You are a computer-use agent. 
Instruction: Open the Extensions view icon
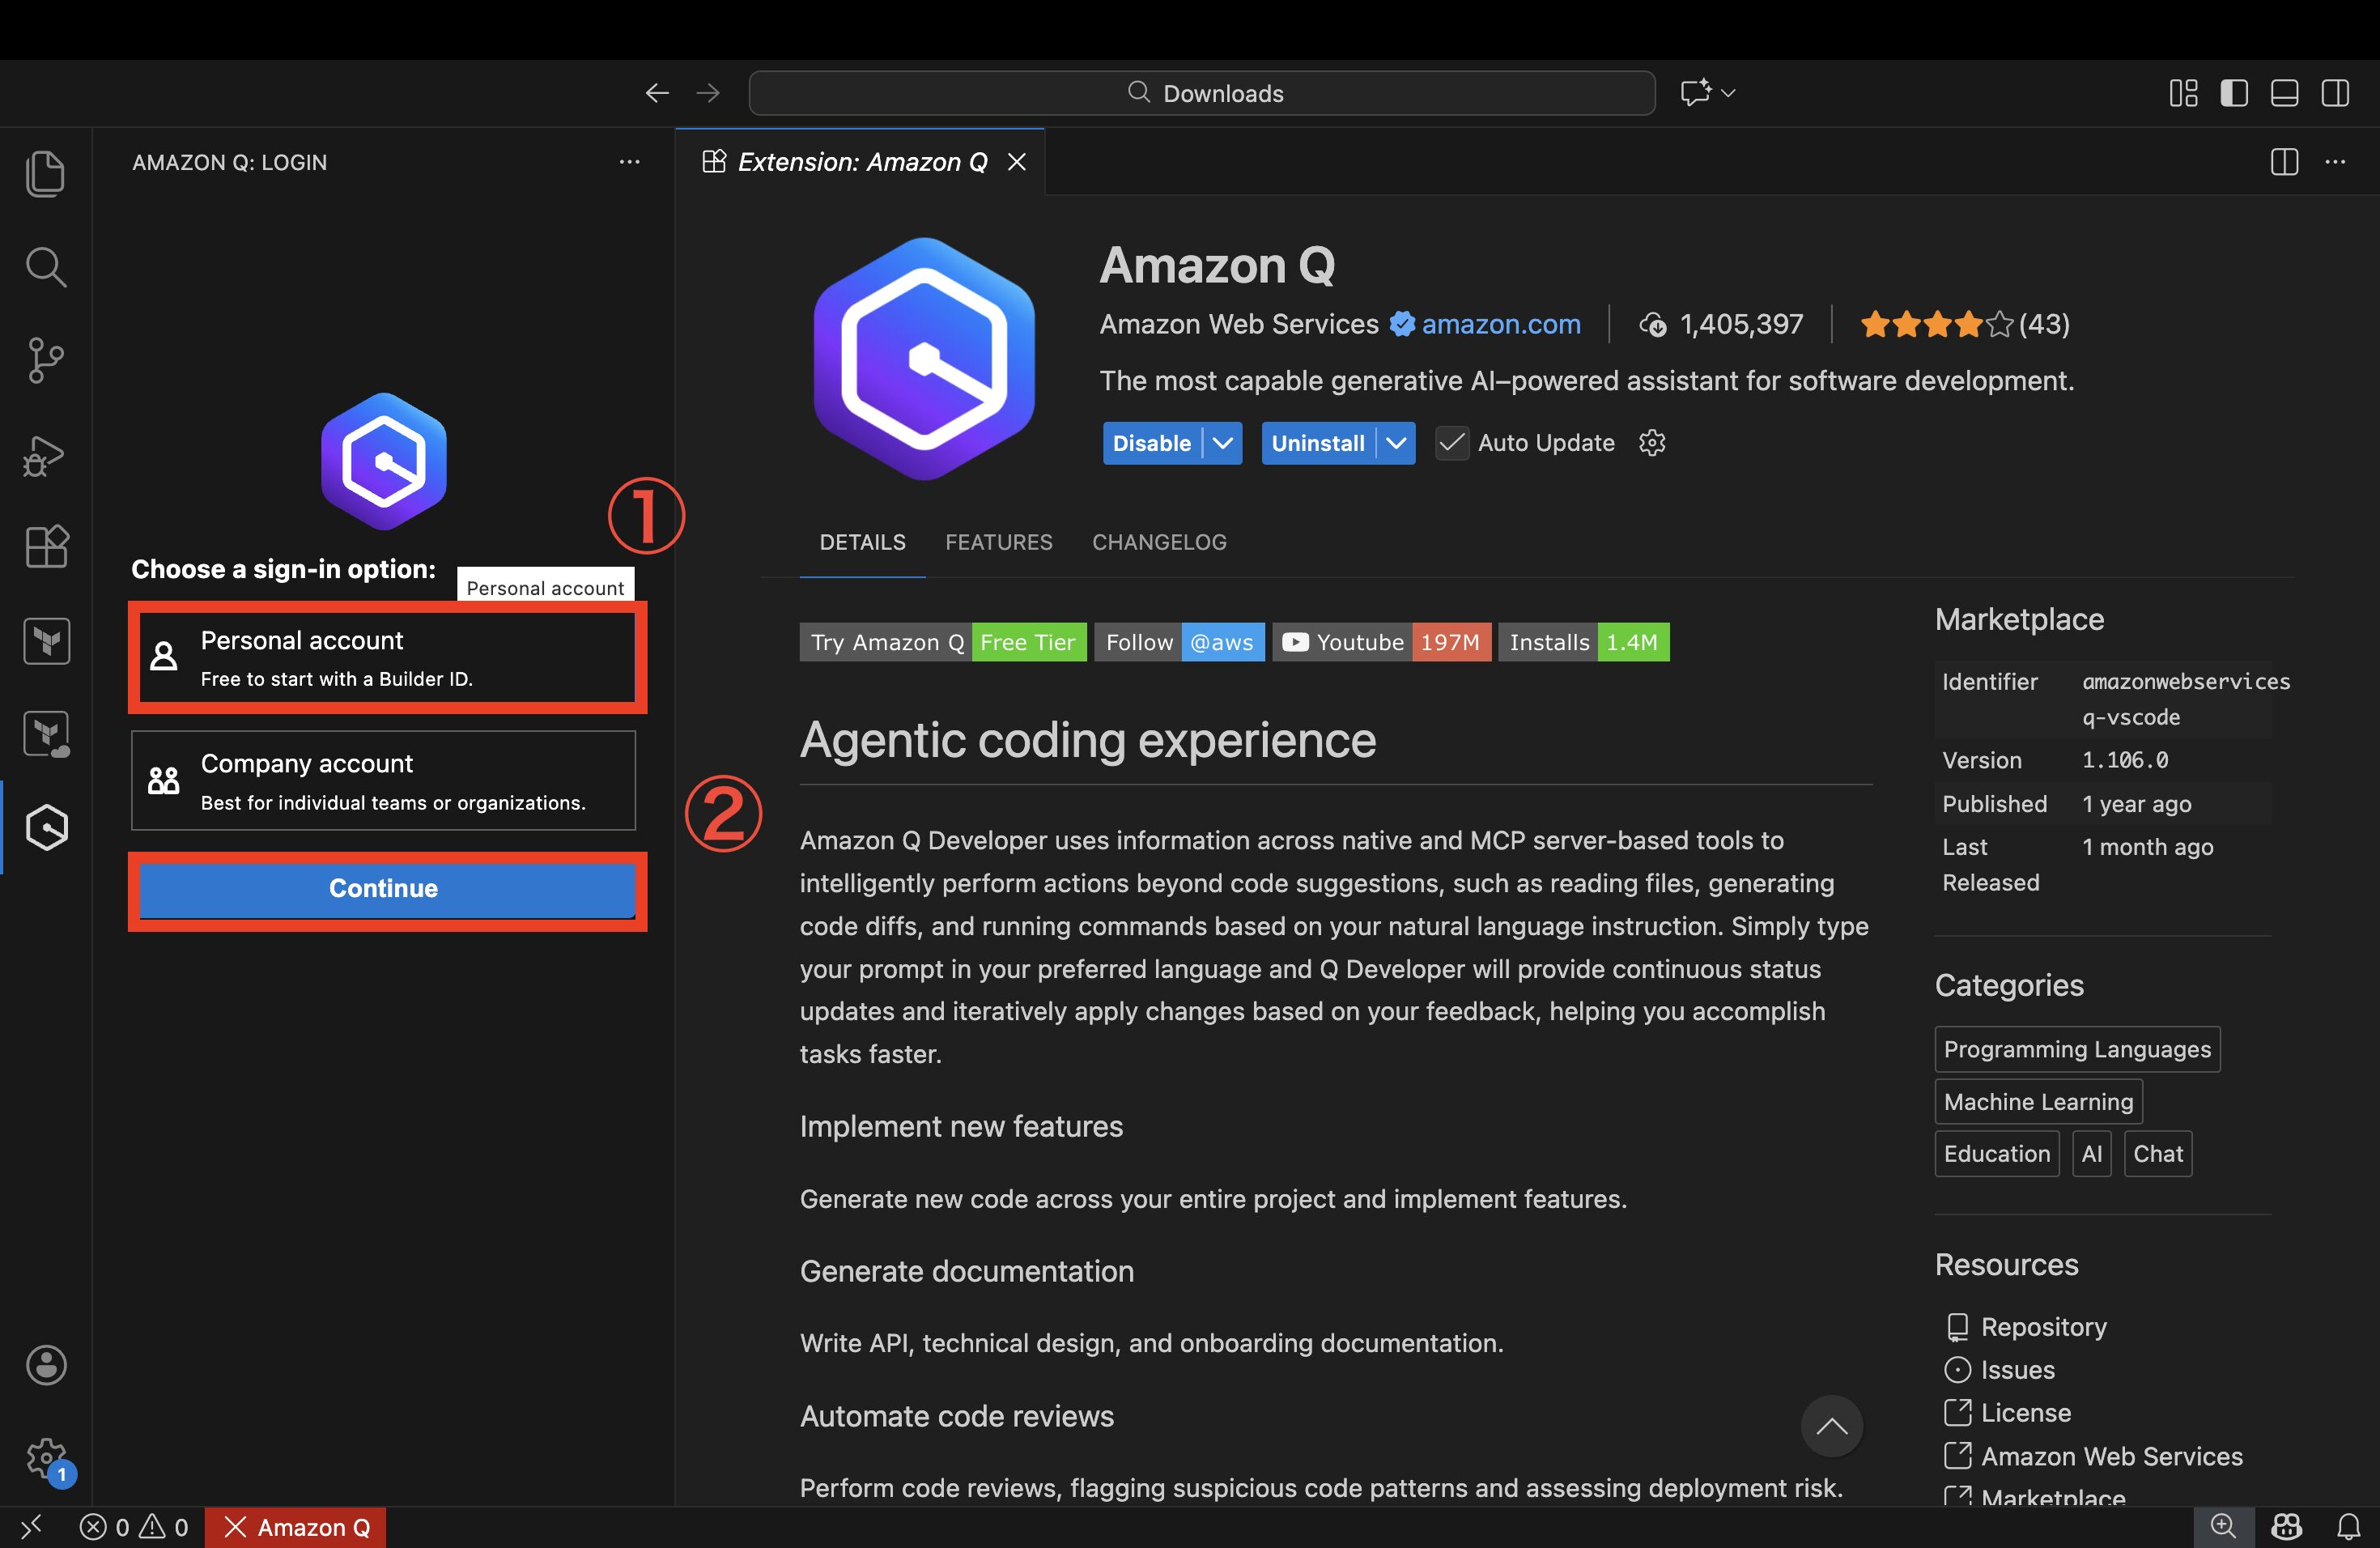tap(46, 547)
